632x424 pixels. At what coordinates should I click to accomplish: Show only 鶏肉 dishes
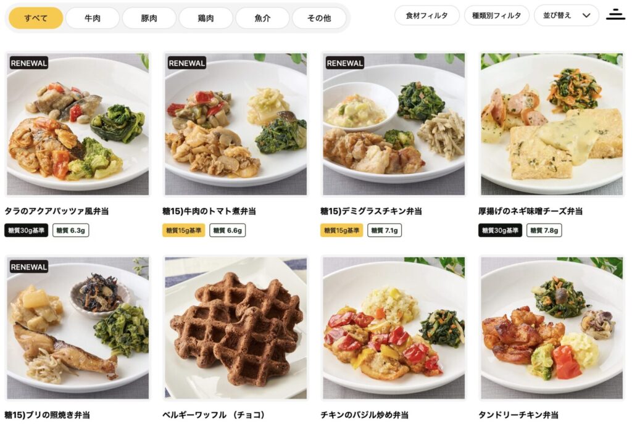(206, 18)
